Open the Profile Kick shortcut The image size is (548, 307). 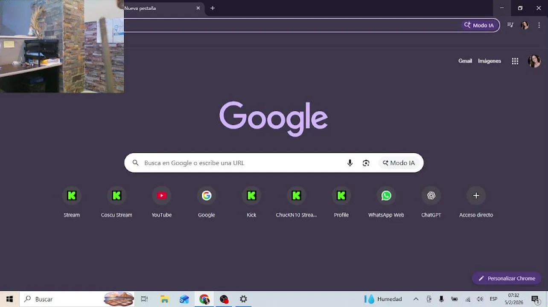point(341,203)
